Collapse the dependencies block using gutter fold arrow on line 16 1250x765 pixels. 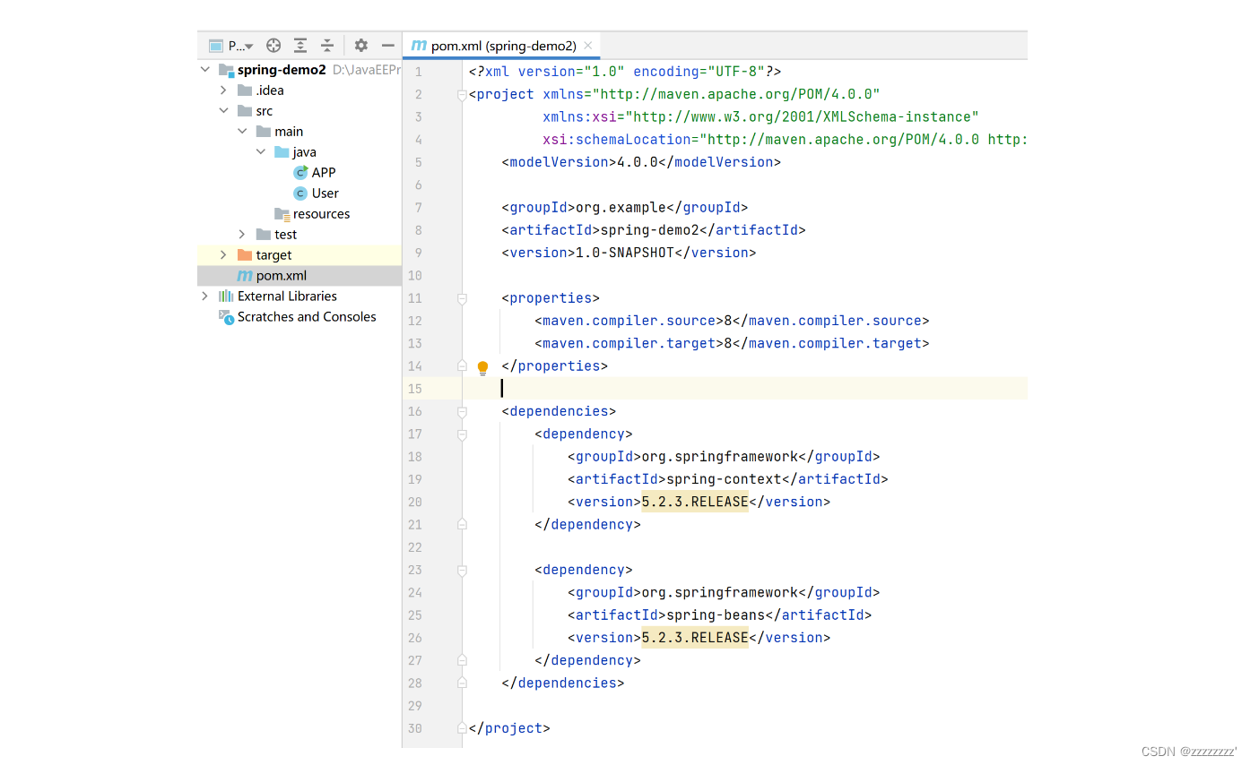click(462, 410)
